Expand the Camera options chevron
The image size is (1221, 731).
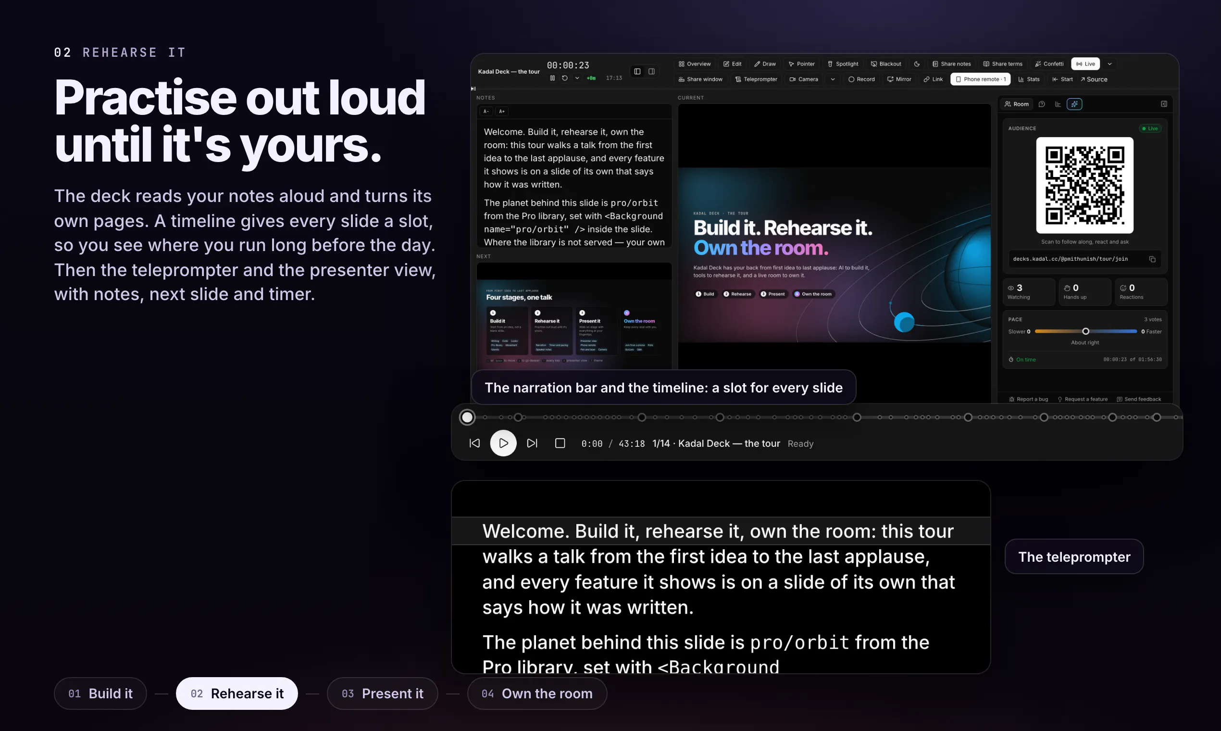pos(833,79)
